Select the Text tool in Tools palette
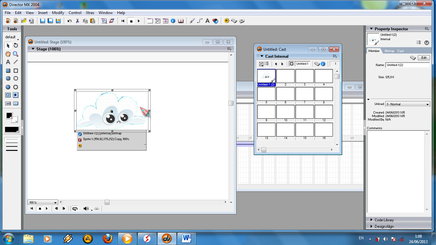This screenshot has width=436, height=245. [8, 62]
